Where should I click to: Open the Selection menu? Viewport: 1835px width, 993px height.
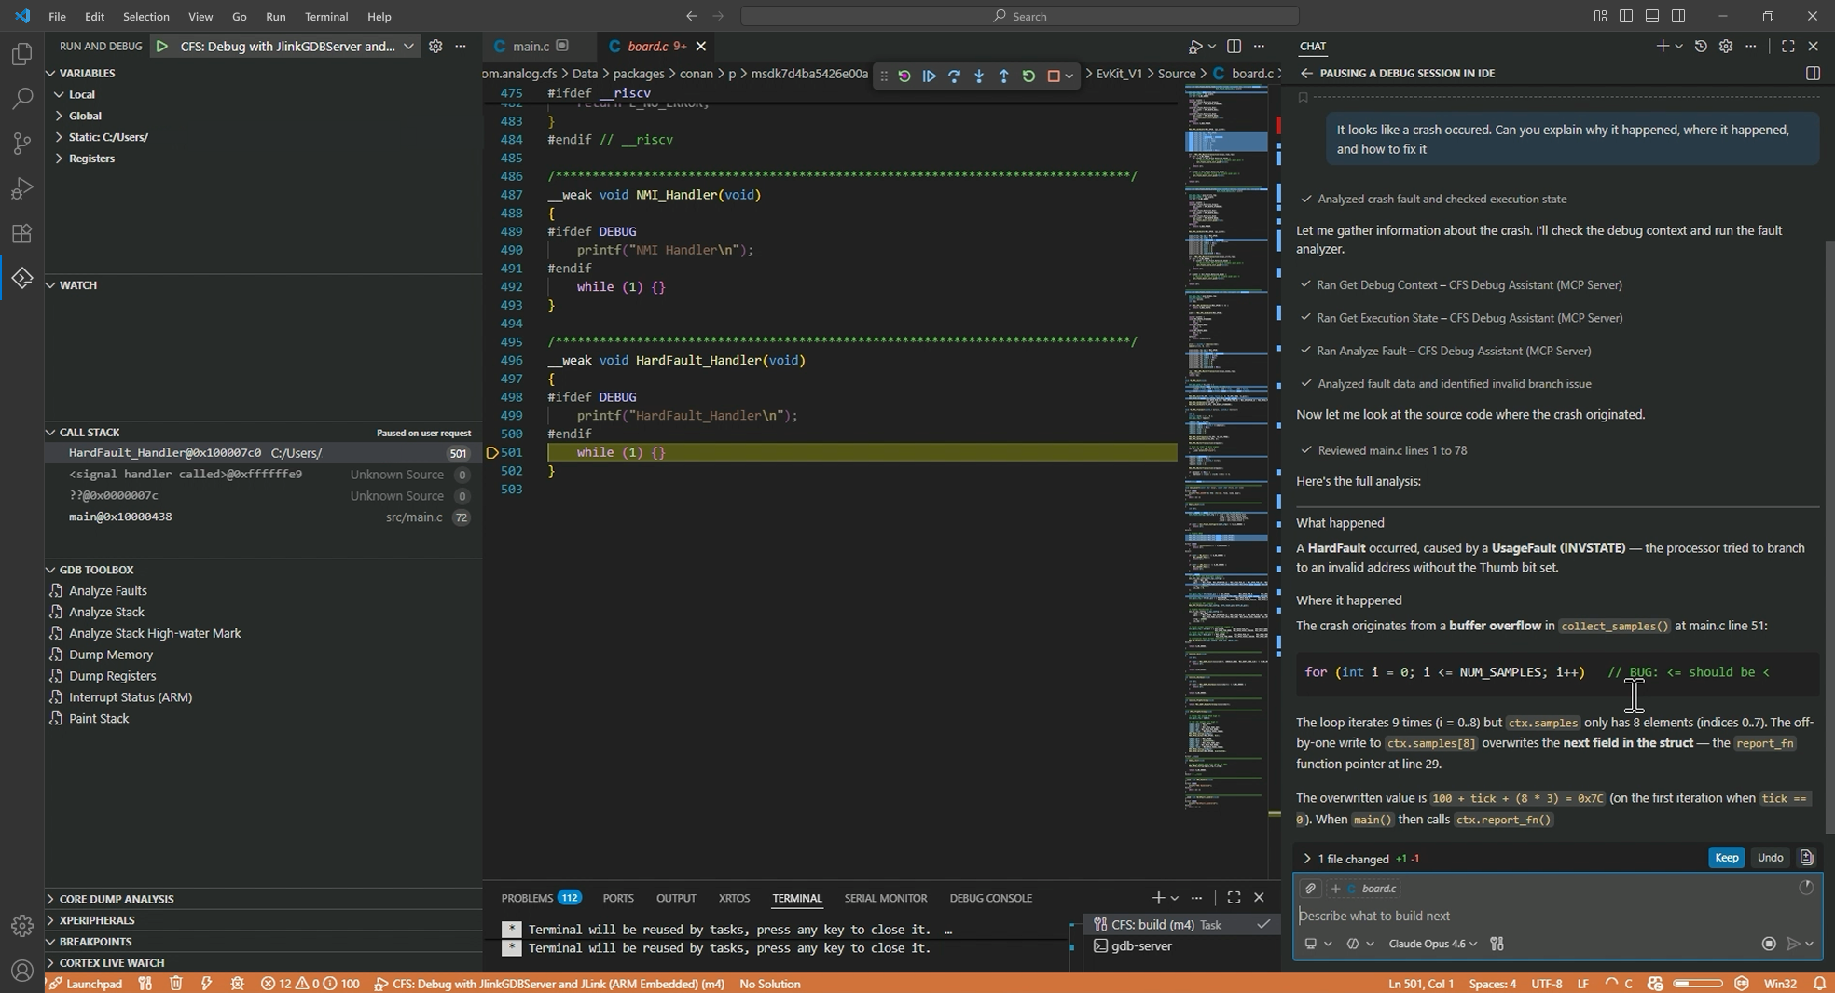point(146,16)
